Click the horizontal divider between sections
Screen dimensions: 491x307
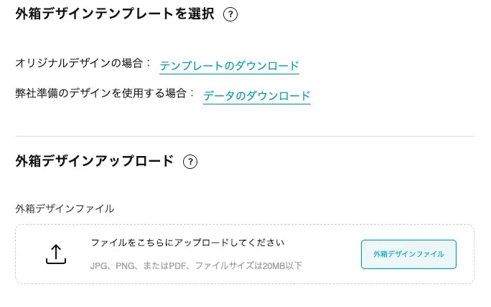point(245,136)
